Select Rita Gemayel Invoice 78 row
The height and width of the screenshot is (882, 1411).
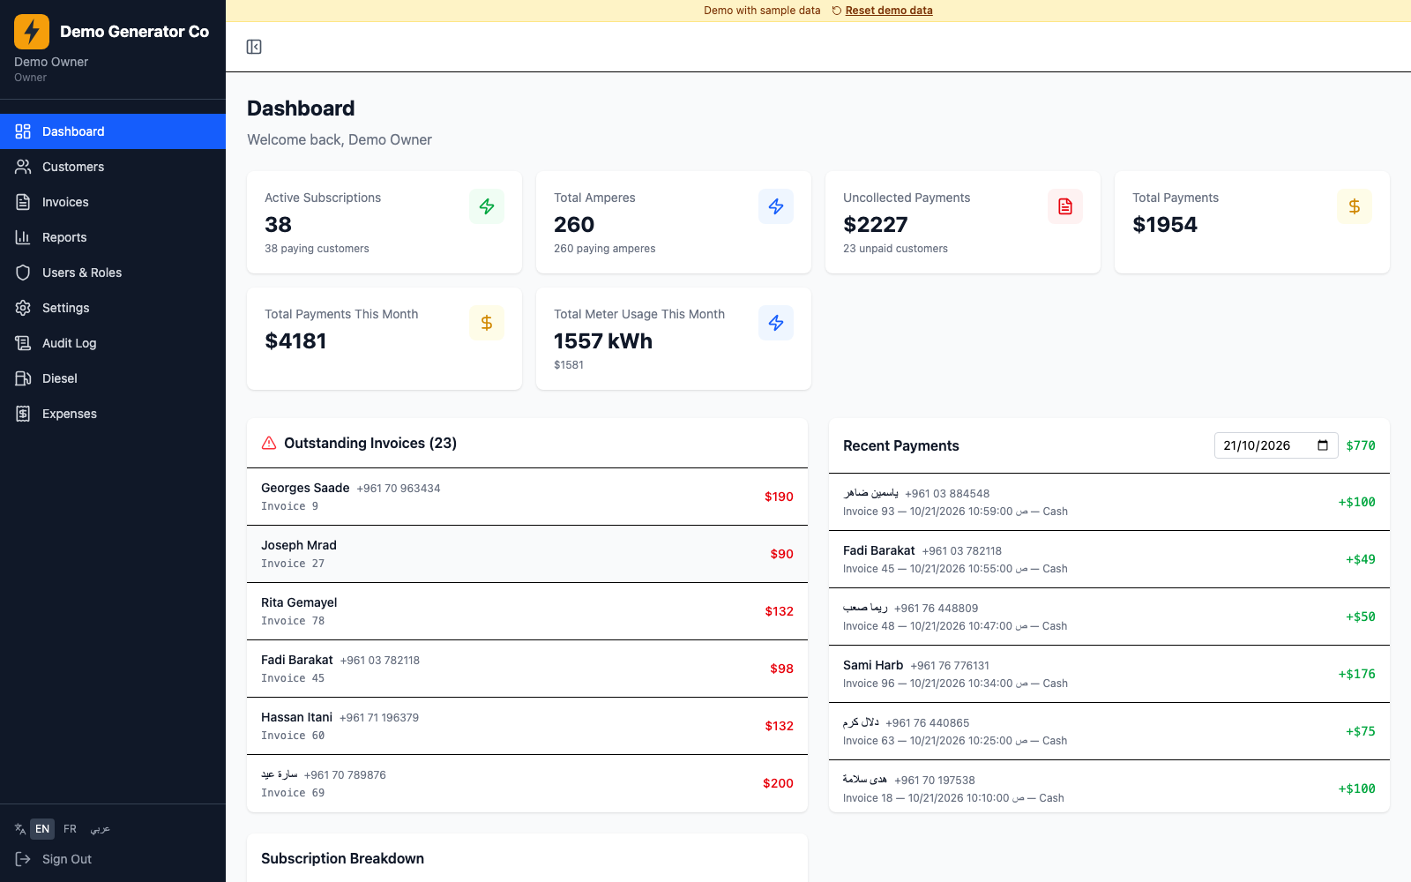click(x=527, y=611)
